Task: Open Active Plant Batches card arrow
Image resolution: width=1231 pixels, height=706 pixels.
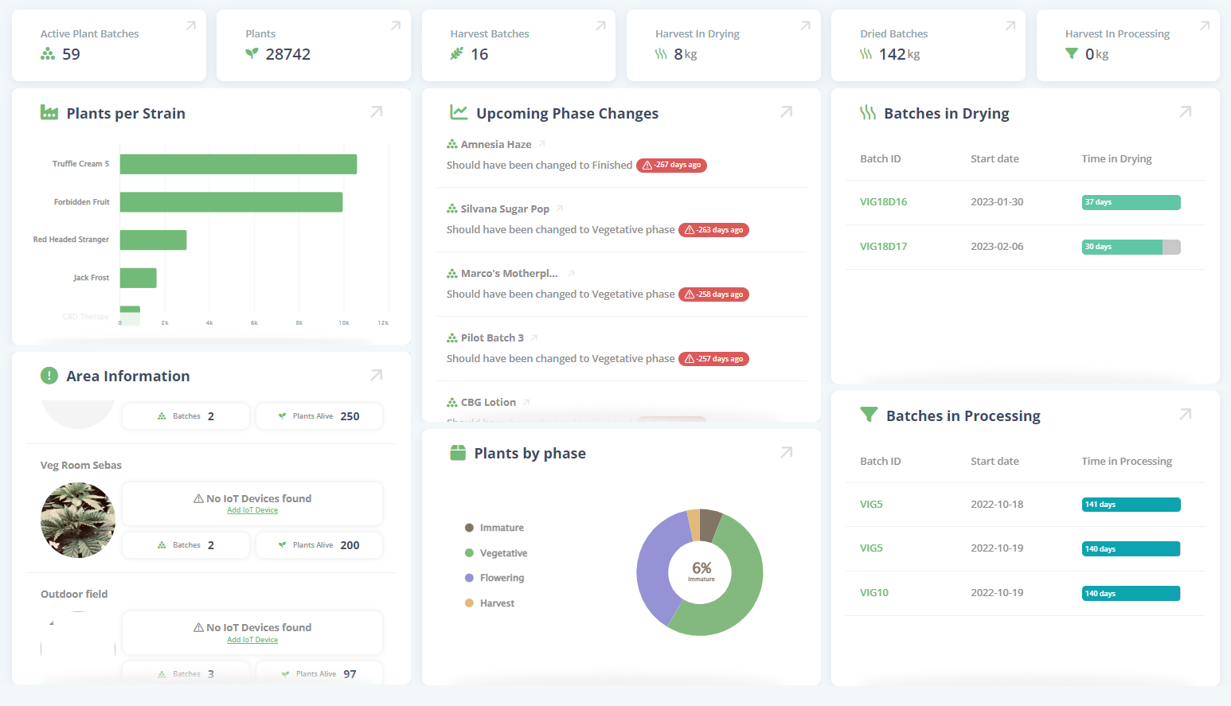Action: (x=191, y=26)
